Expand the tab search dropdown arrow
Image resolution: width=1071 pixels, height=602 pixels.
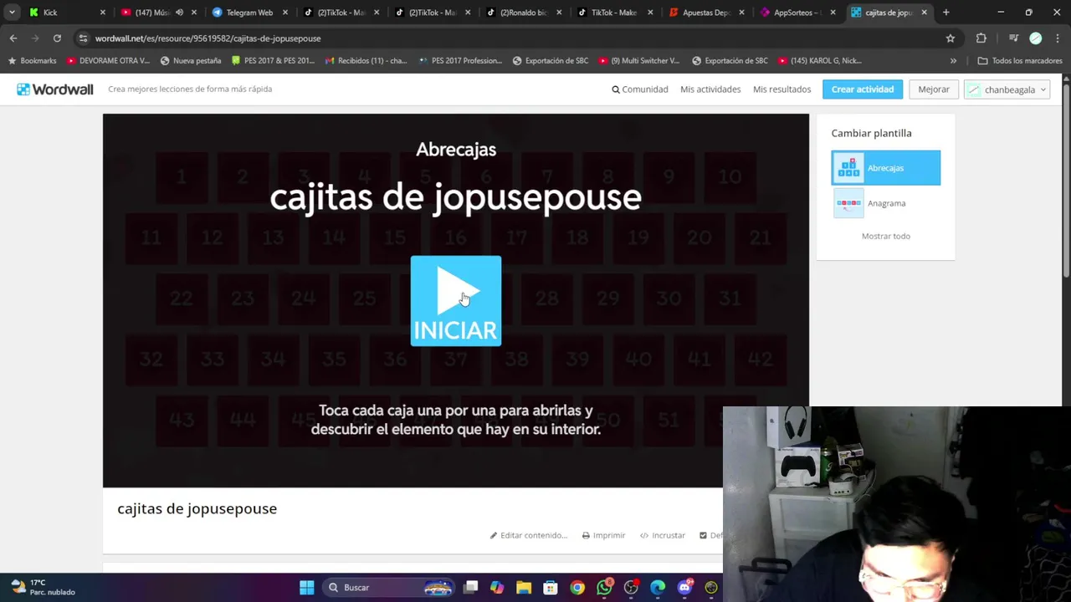pos(12,13)
